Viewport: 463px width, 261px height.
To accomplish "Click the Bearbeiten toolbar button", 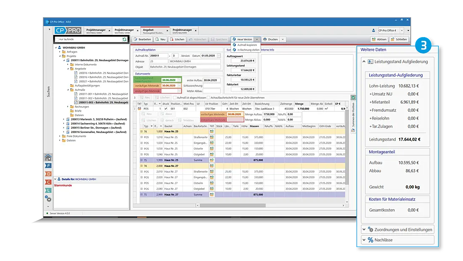I will [142, 39].
